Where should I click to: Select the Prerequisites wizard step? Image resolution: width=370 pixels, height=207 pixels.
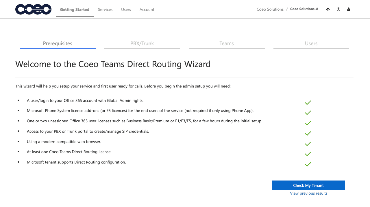coord(58,44)
